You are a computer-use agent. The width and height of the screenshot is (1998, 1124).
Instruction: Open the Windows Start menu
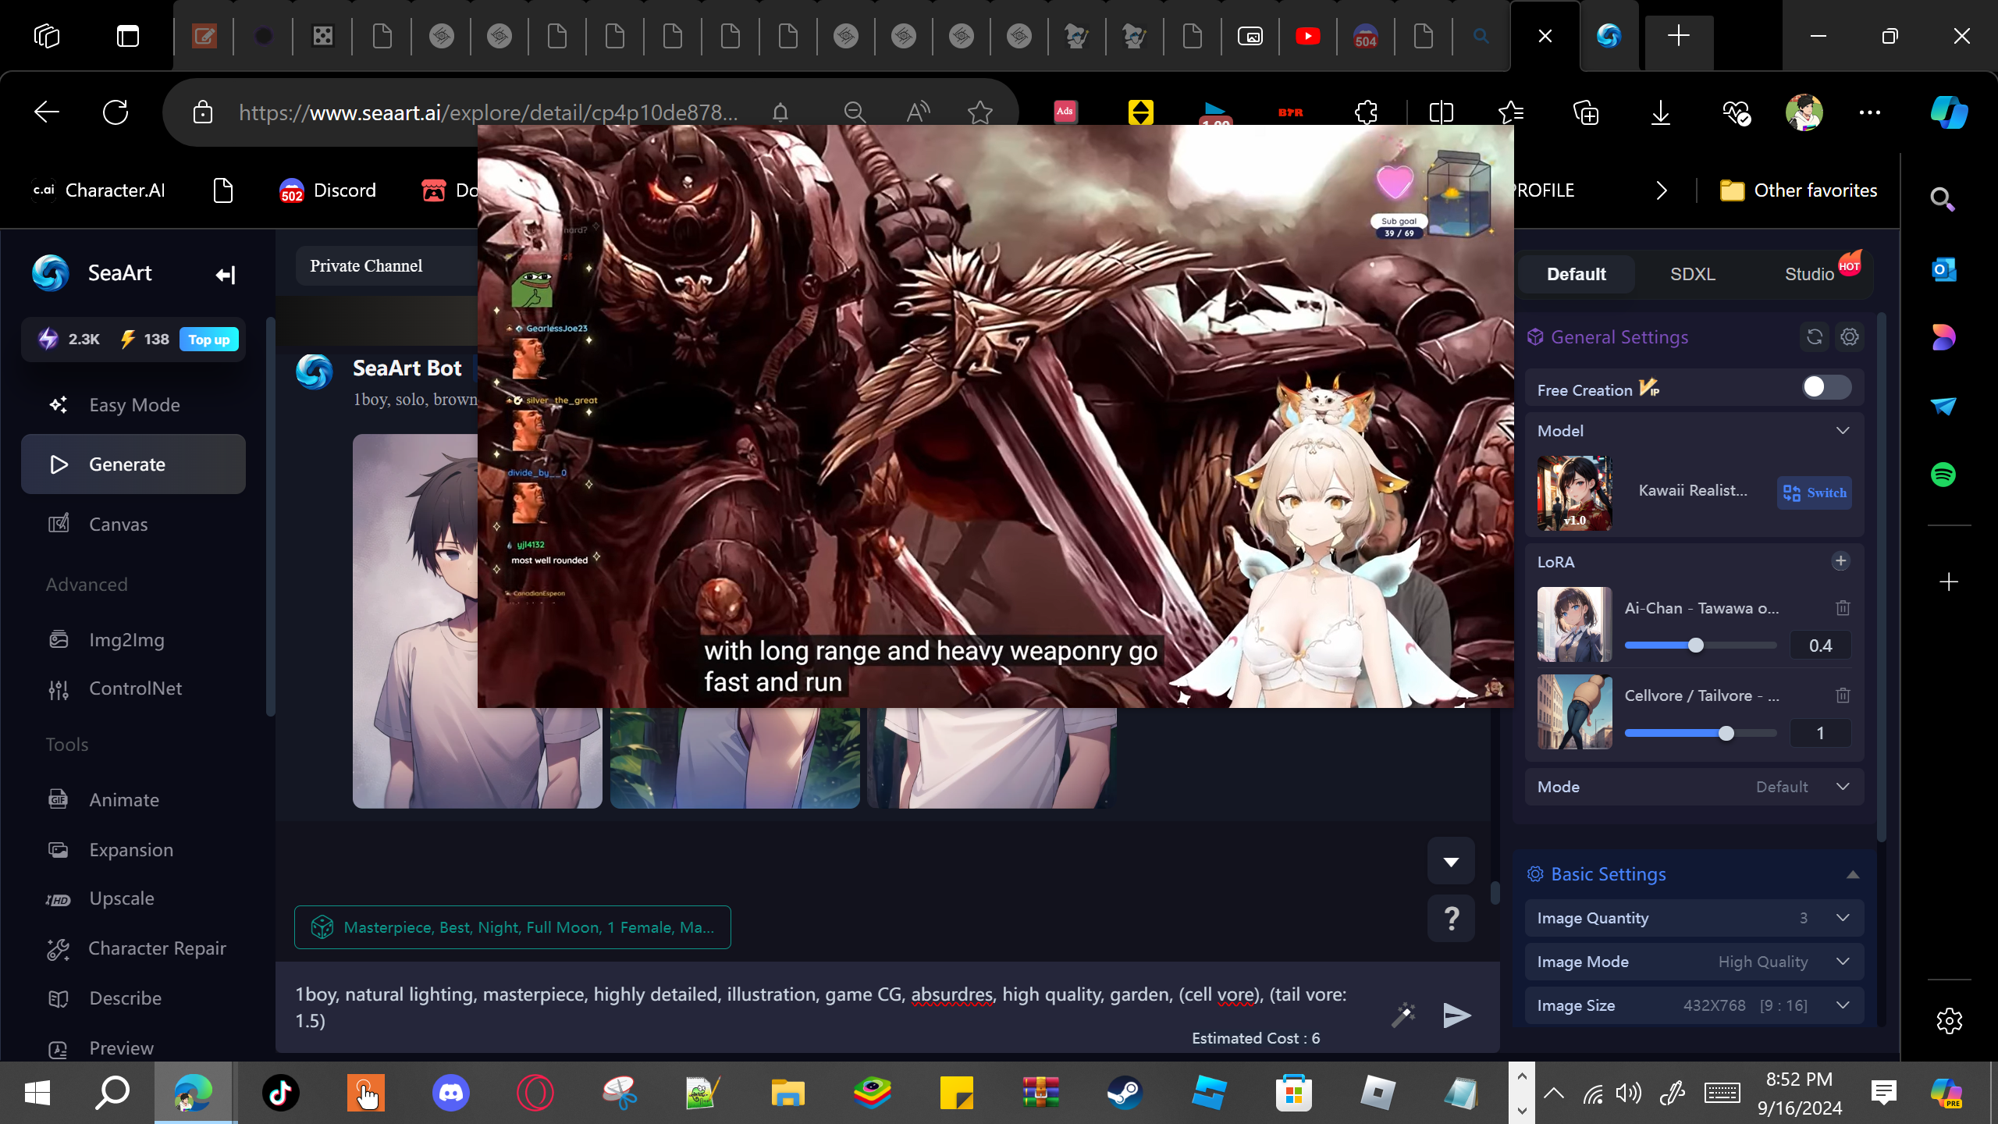pos(37,1093)
